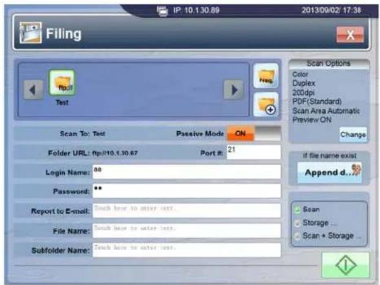Click the Duplex scan option text

click(x=304, y=83)
